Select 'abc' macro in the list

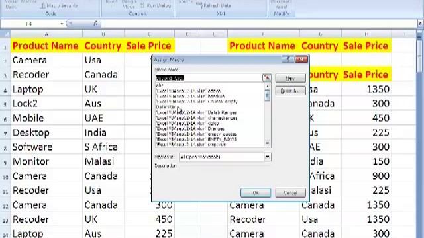[160, 85]
